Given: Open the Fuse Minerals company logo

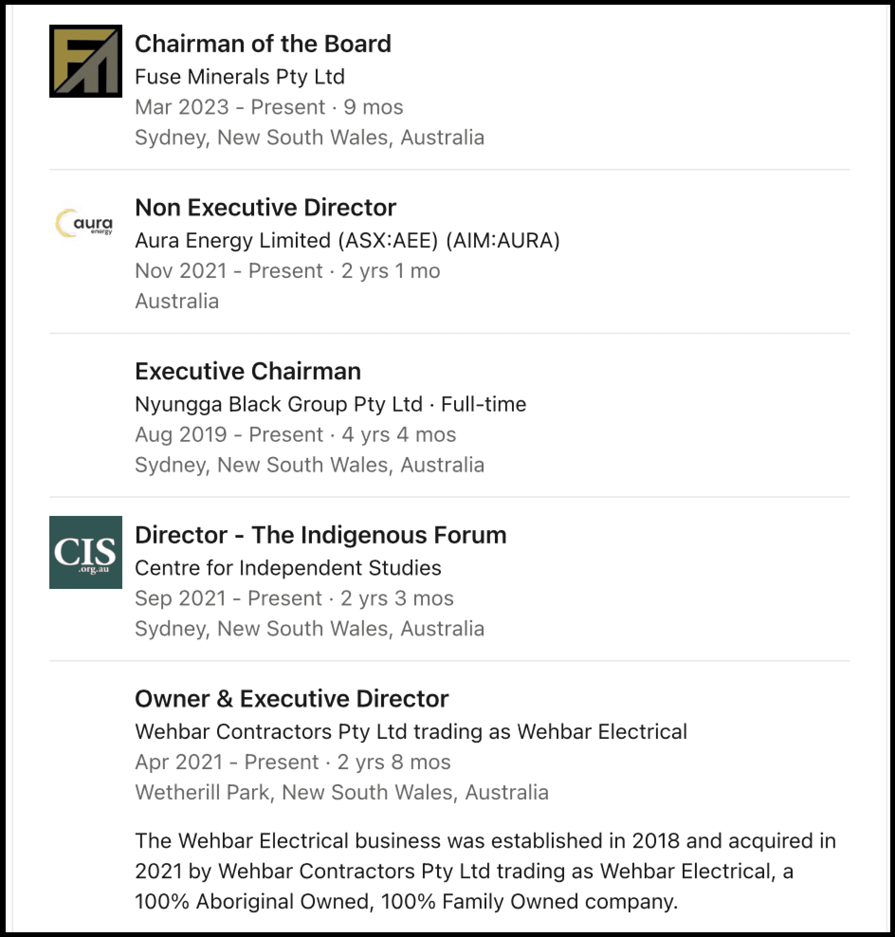Looking at the screenshot, I should point(85,61).
